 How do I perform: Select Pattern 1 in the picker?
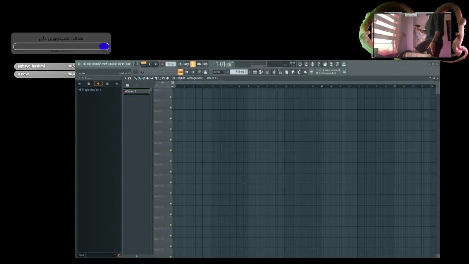(136, 91)
